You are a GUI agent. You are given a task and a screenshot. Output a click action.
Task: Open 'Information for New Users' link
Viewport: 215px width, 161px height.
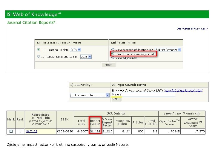(x=192, y=29)
